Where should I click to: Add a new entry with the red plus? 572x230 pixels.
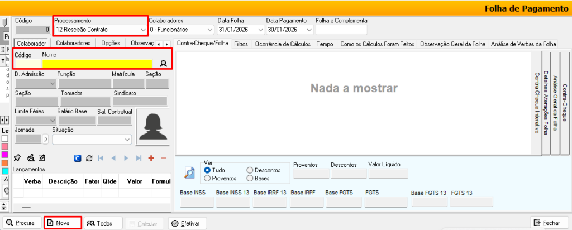151,158
